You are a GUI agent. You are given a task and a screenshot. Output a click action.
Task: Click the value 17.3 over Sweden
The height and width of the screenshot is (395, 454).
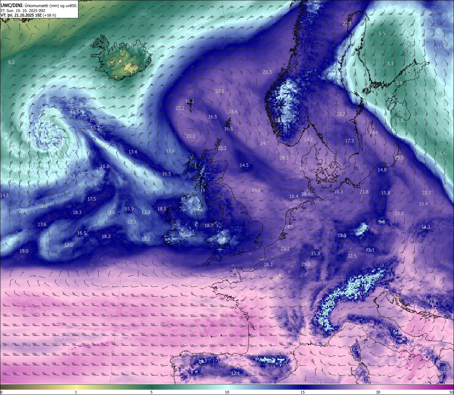349,141
